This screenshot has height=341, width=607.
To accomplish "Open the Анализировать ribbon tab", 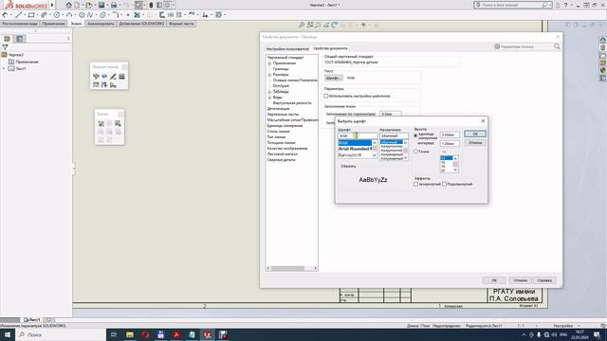I will coord(101,24).
